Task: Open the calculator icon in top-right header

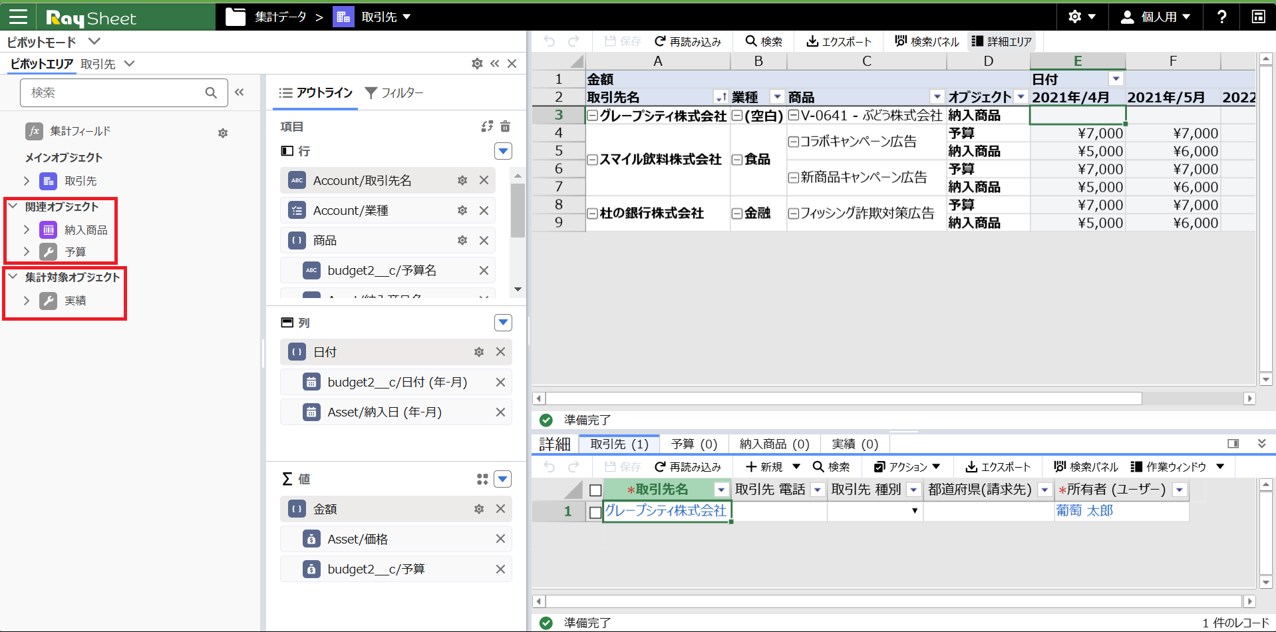Action: (x=1258, y=17)
